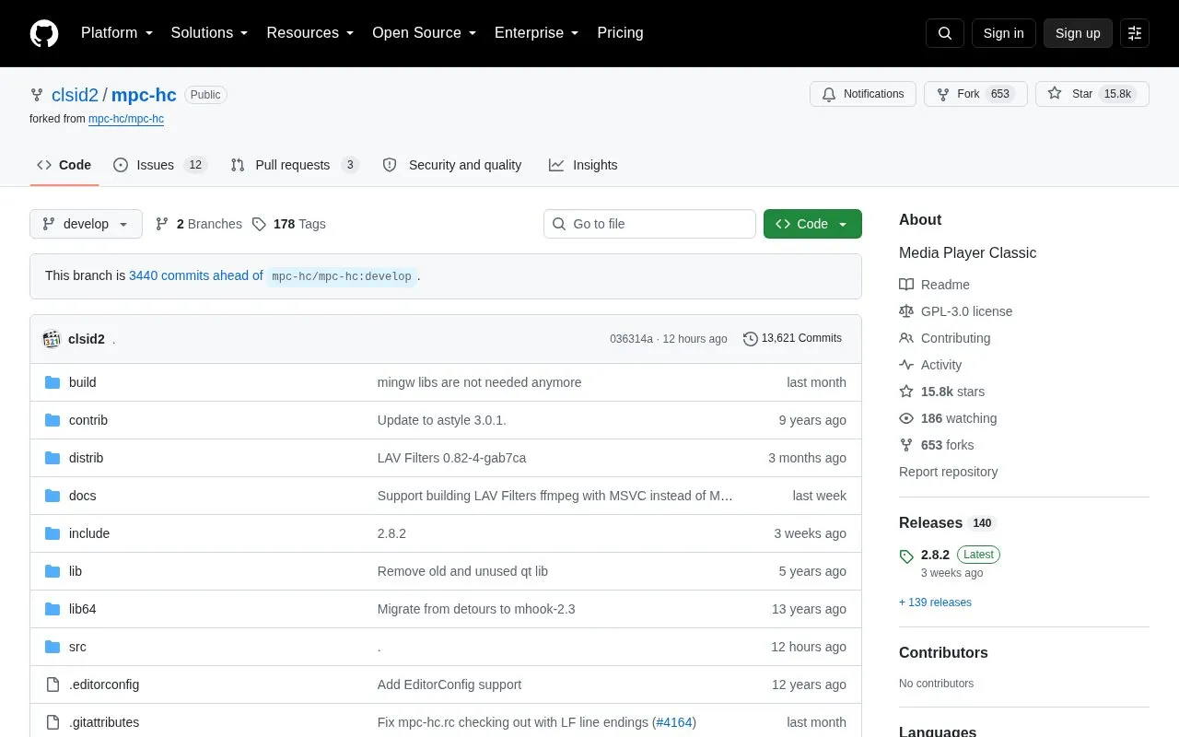Image resolution: width=1179 pixels, height=737 pixels.
Task: Click the eye icon beside 186 watching
Action: [x=906, y=418]
